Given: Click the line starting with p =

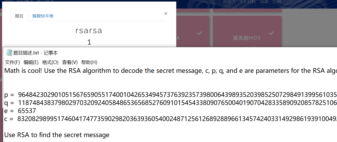Looking at the screenshot, I should 171,95.
